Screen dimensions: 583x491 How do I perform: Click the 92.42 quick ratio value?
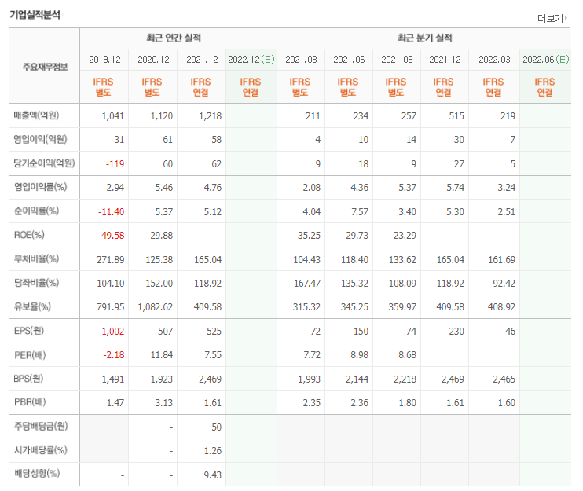click(x=504, y=284)
